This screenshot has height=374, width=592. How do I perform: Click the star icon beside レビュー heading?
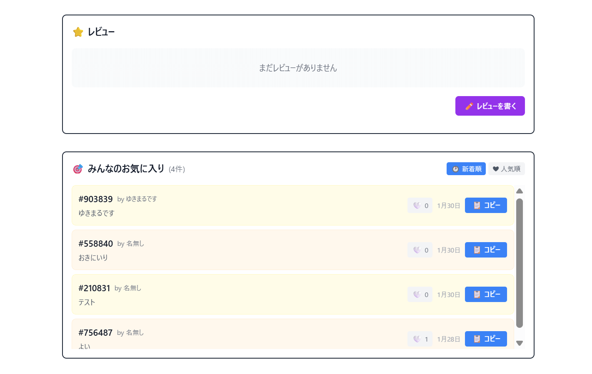point(78,32)
